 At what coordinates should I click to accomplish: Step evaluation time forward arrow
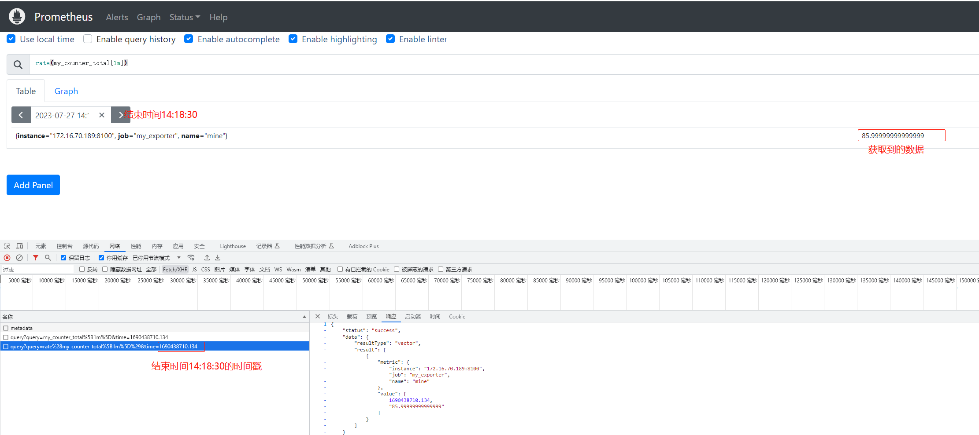(x=120, y=115)
